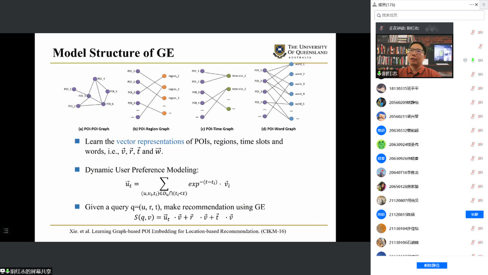Click the slide outline list icon
Viewport: 488px width, 275px height.
tap(6, 231)
